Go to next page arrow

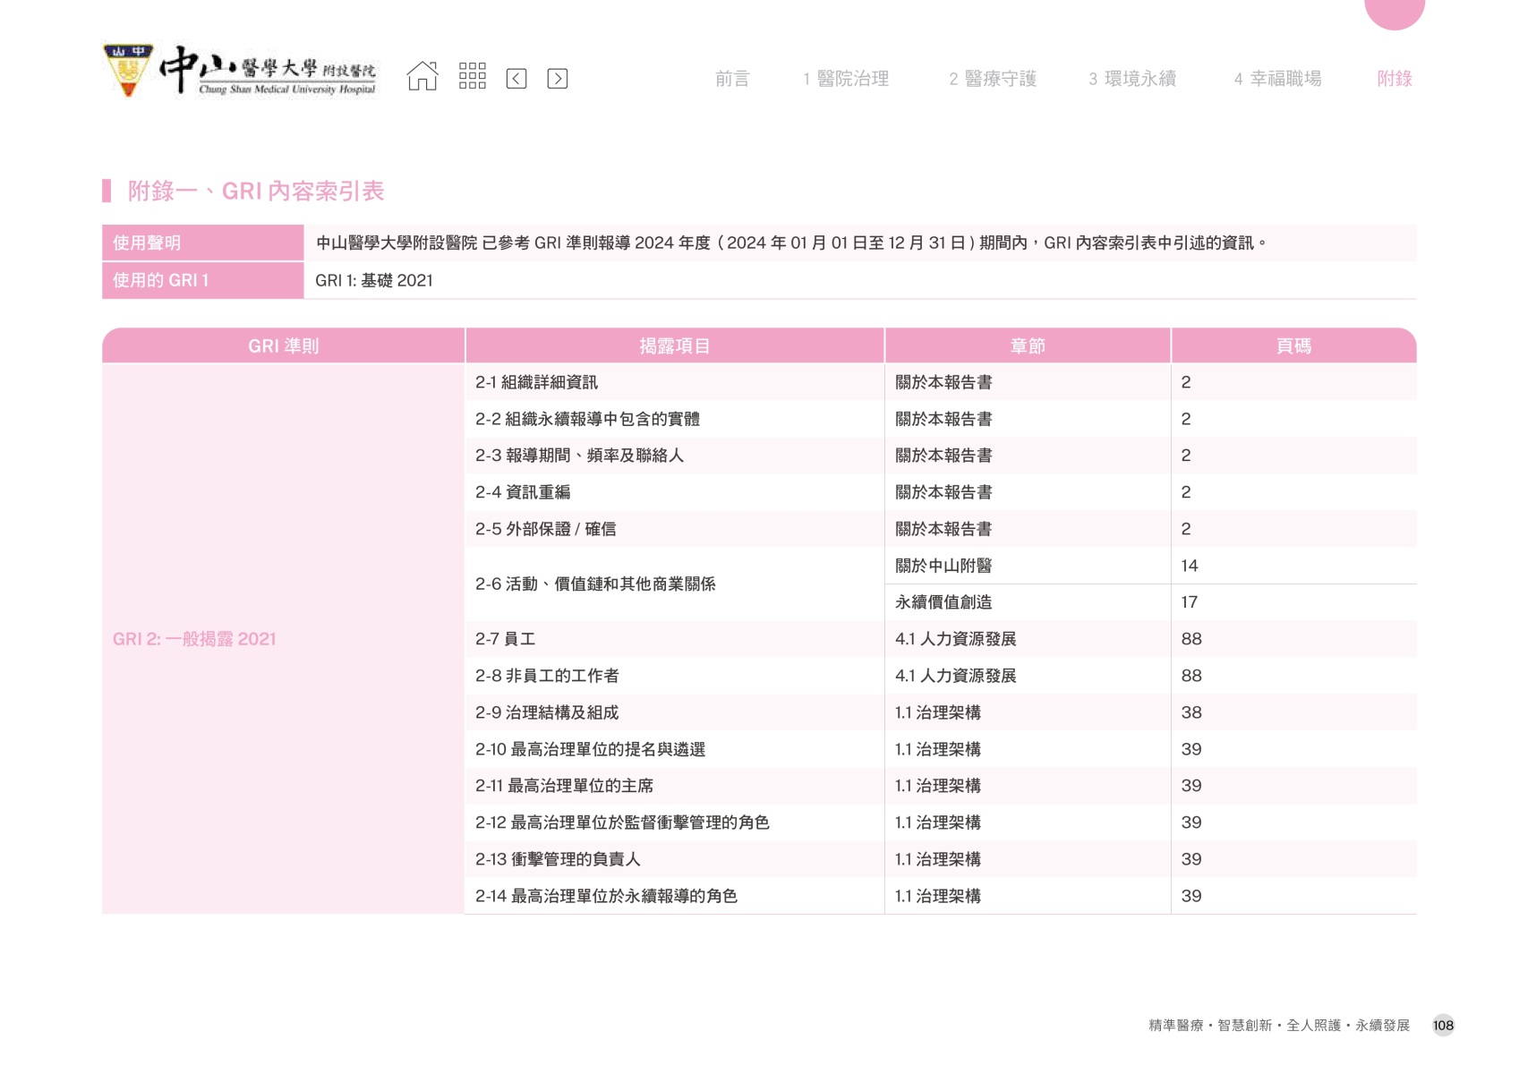click(x=557, y=79)
